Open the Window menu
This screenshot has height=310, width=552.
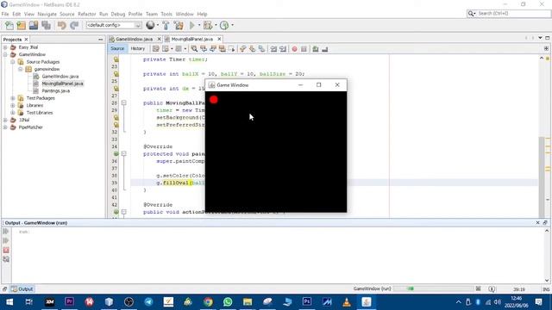click(x=185, y=14)
